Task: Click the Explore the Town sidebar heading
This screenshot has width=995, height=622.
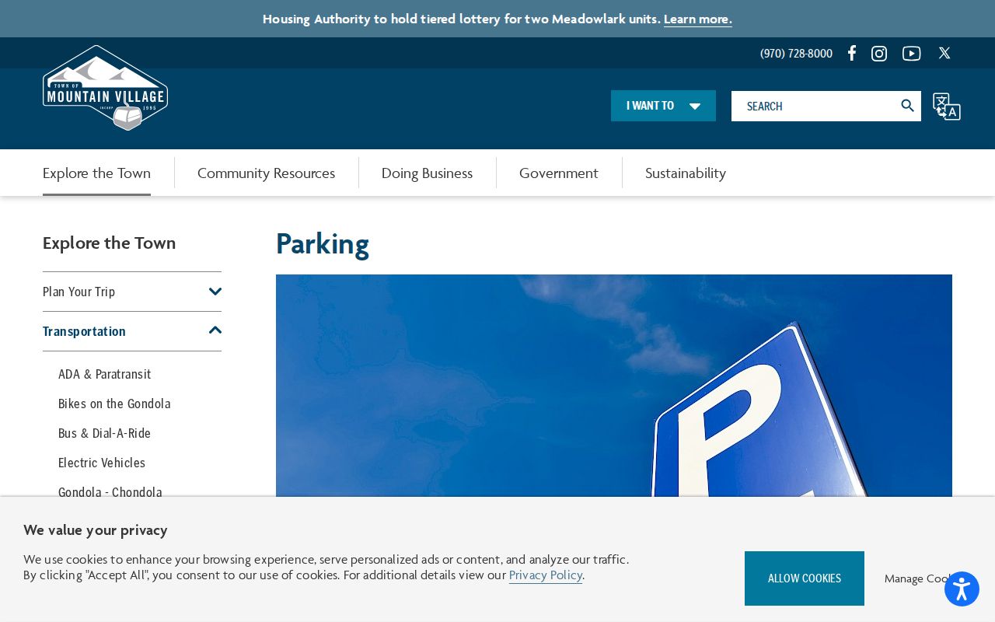Action: 109,243
